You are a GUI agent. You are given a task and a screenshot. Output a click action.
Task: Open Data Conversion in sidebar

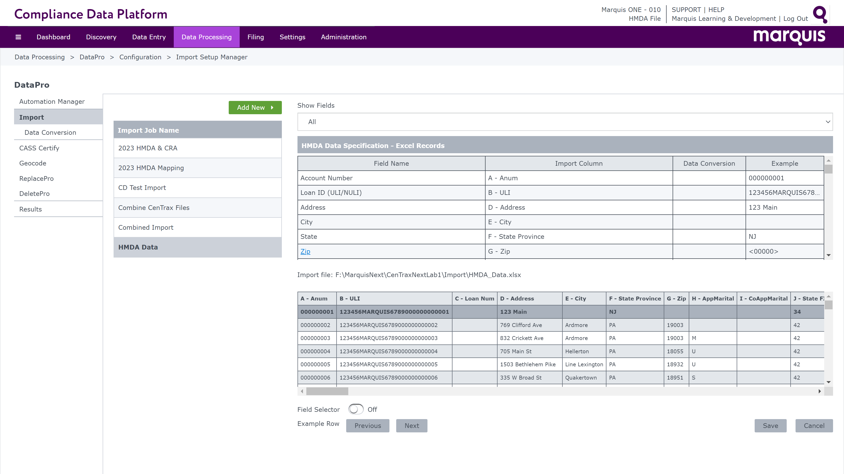58,132
